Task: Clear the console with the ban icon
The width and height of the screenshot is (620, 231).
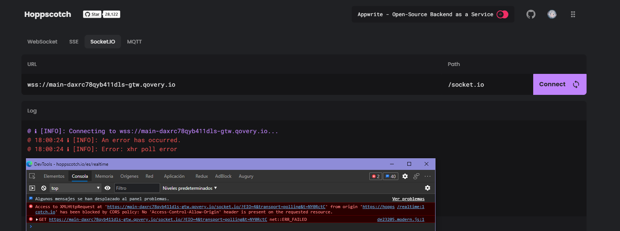Action: [44, 188]
